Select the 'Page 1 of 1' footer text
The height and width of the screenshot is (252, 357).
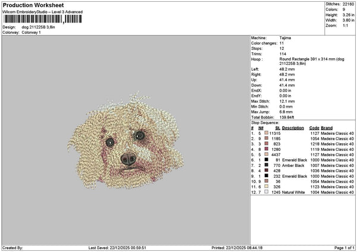(345, 248)
